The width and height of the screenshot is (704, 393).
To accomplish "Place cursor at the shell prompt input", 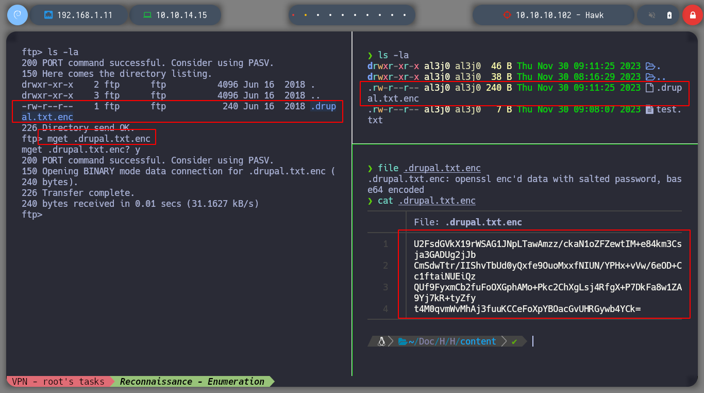I will coord(533,341).
